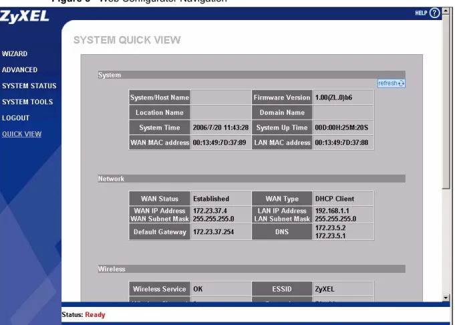Click the HELP question mark icon
Screen dimensions: 455x325
coord(434,13)
